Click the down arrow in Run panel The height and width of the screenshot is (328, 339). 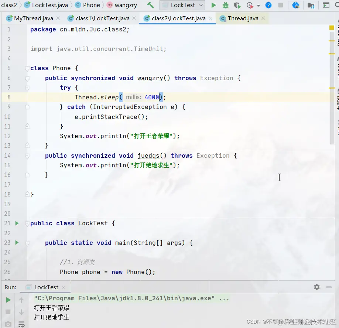click(21, 312)
